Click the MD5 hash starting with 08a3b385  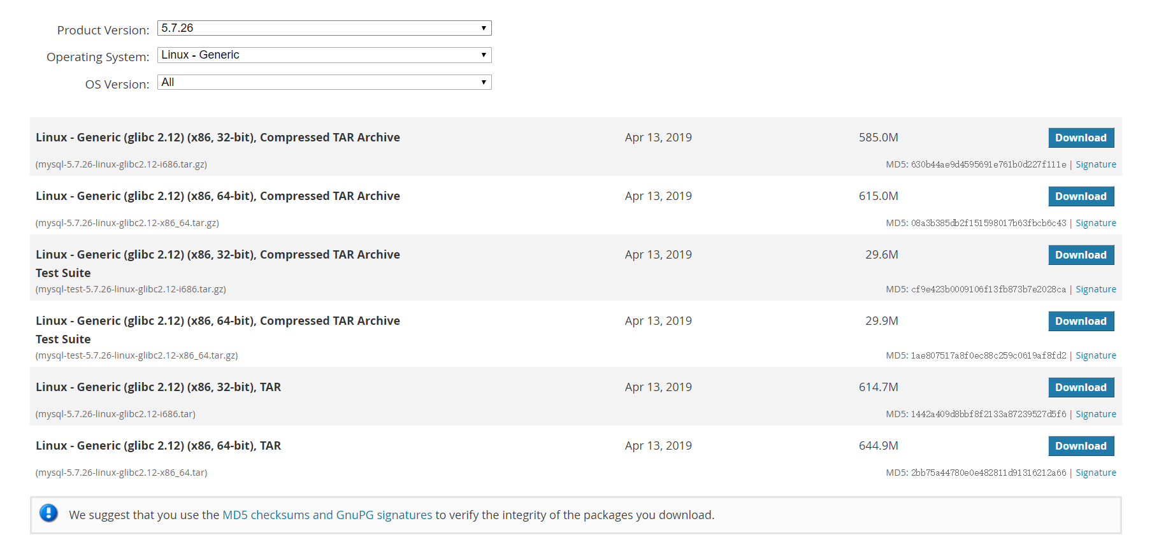(988, 223)
